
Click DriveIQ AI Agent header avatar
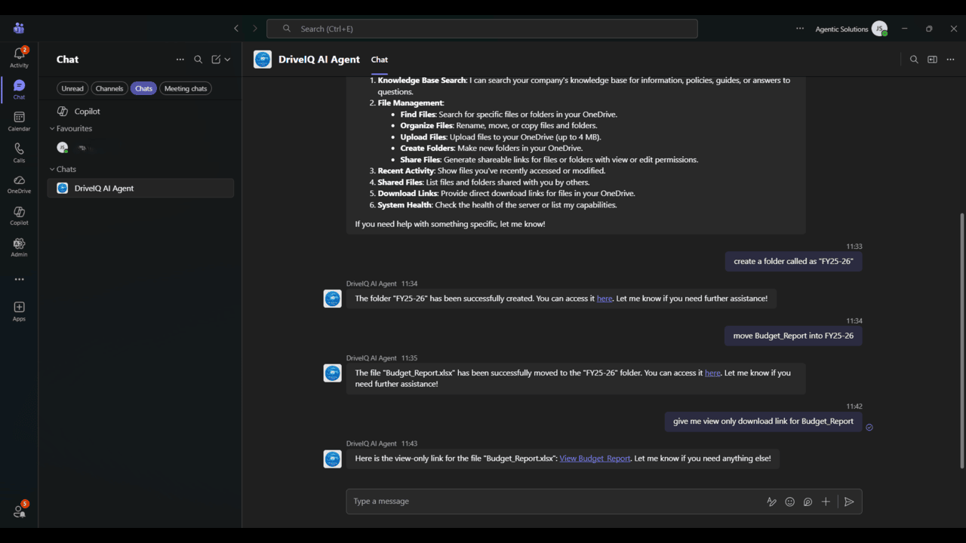pyautogui.click(x=263, y=60)
